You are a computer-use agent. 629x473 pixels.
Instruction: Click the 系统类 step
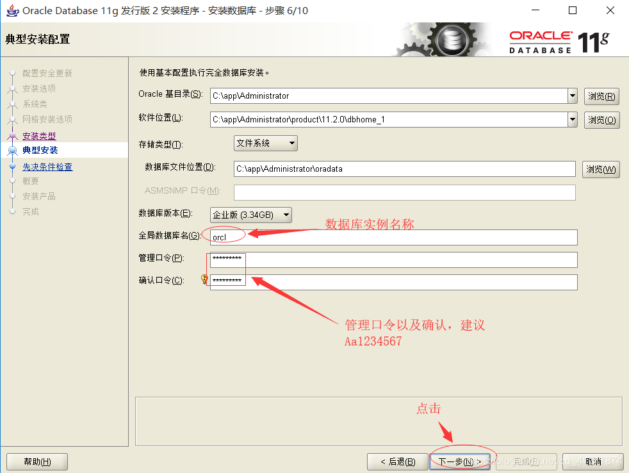point(35,104)
